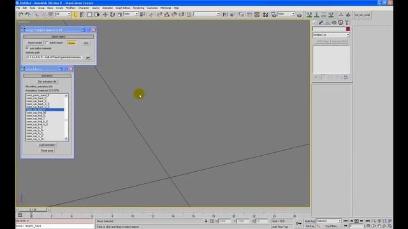This screenshot has height=229, width=408.
Task: Activate the Select and Move tool
Action: point(105,15)
